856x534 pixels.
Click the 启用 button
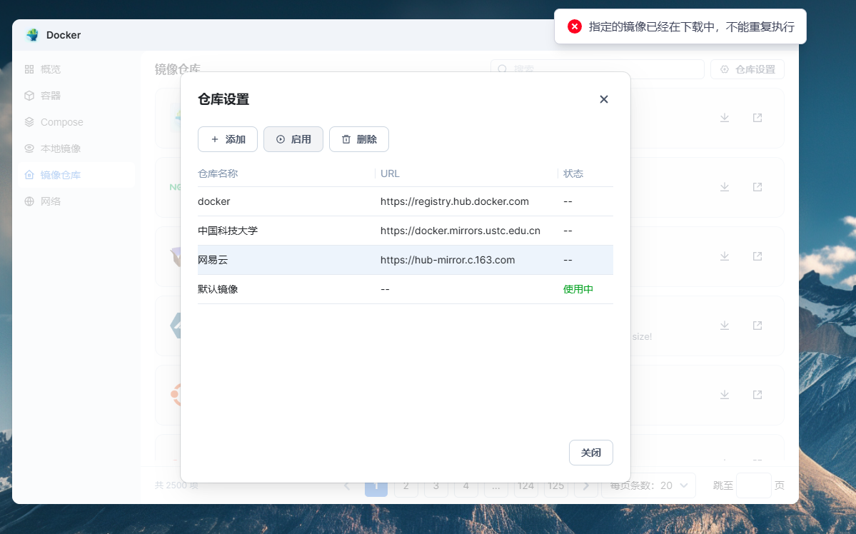point(293,139)
